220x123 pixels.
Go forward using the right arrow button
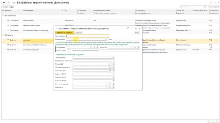[8, 3]
